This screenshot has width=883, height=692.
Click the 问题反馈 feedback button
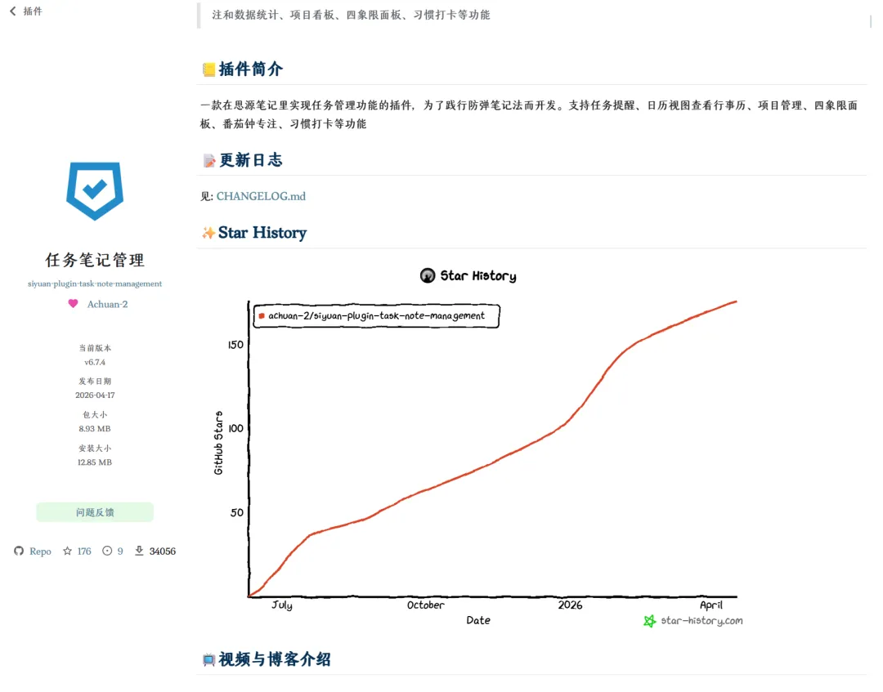tap(95, 512)
